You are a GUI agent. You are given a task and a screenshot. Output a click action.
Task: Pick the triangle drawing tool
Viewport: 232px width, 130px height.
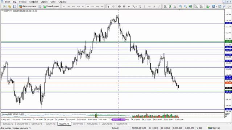(x=129, y=6)
